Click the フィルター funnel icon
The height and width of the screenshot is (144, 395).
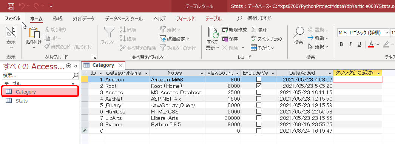pyautogui.click(x=109, y=32)
